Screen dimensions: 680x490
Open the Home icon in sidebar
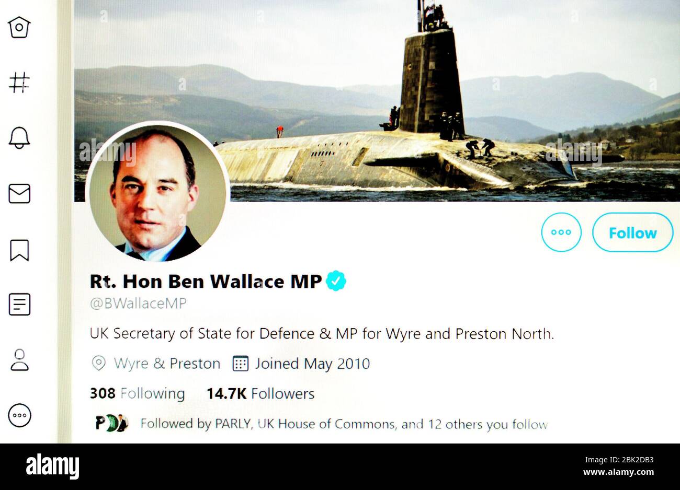coord(19,27)
